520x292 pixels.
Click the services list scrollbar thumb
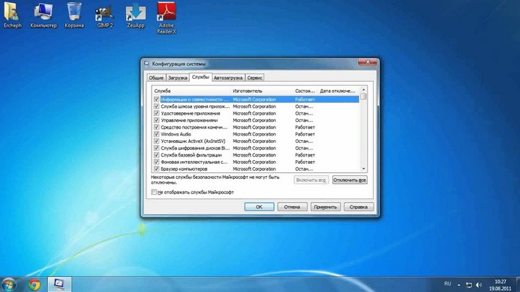(x=363, y=97)
